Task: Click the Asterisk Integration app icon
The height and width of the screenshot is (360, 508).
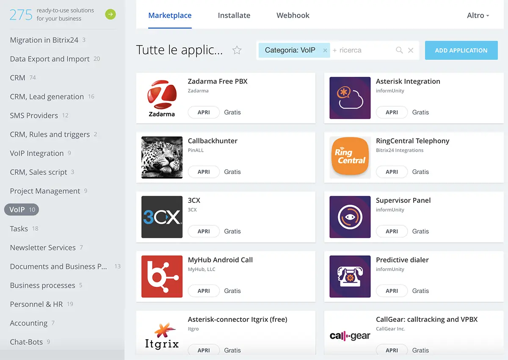Action: (350, 98)
